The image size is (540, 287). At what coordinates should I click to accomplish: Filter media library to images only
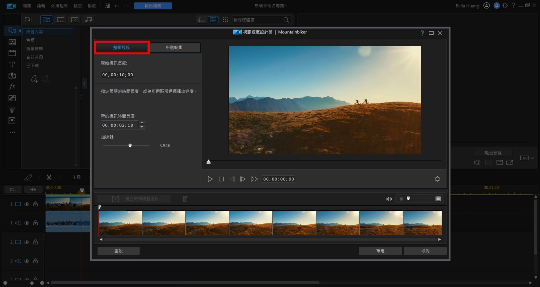pyautogui.click(x=75, y=20)
